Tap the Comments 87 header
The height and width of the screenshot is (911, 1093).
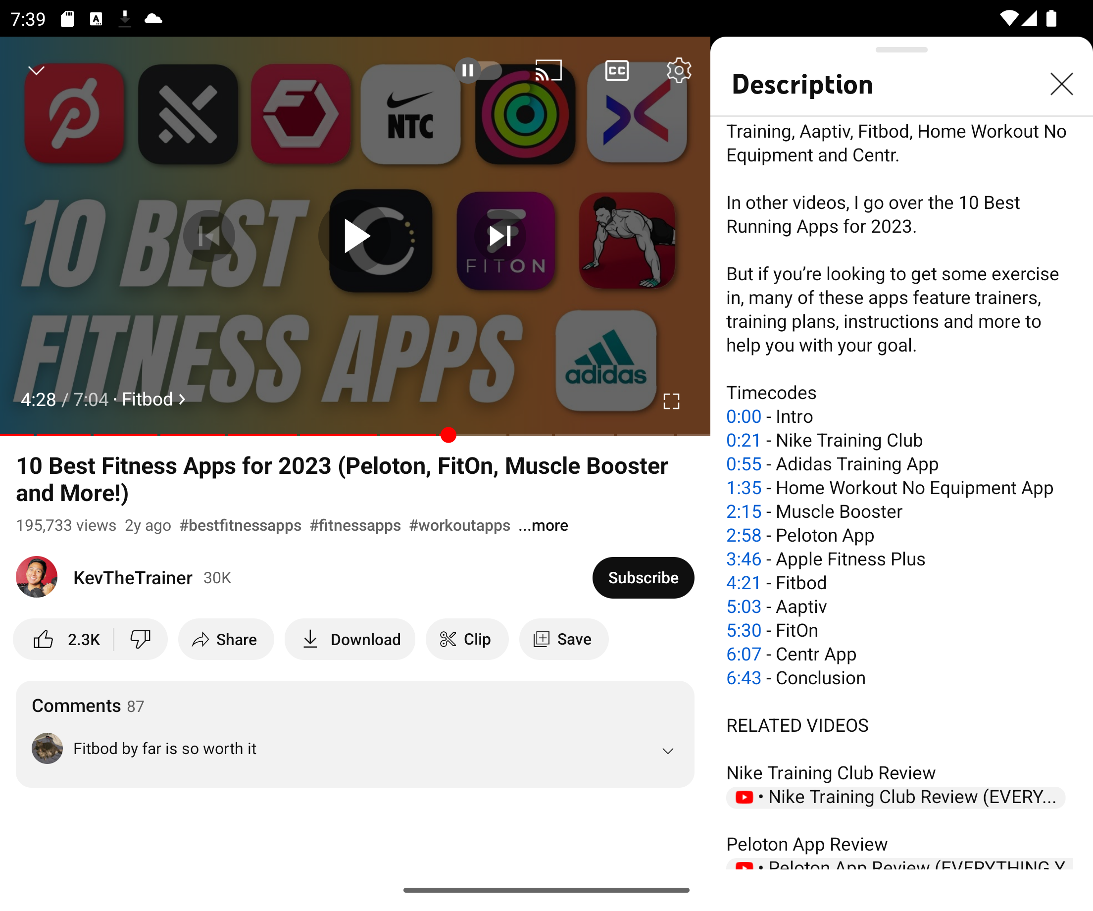88,706
